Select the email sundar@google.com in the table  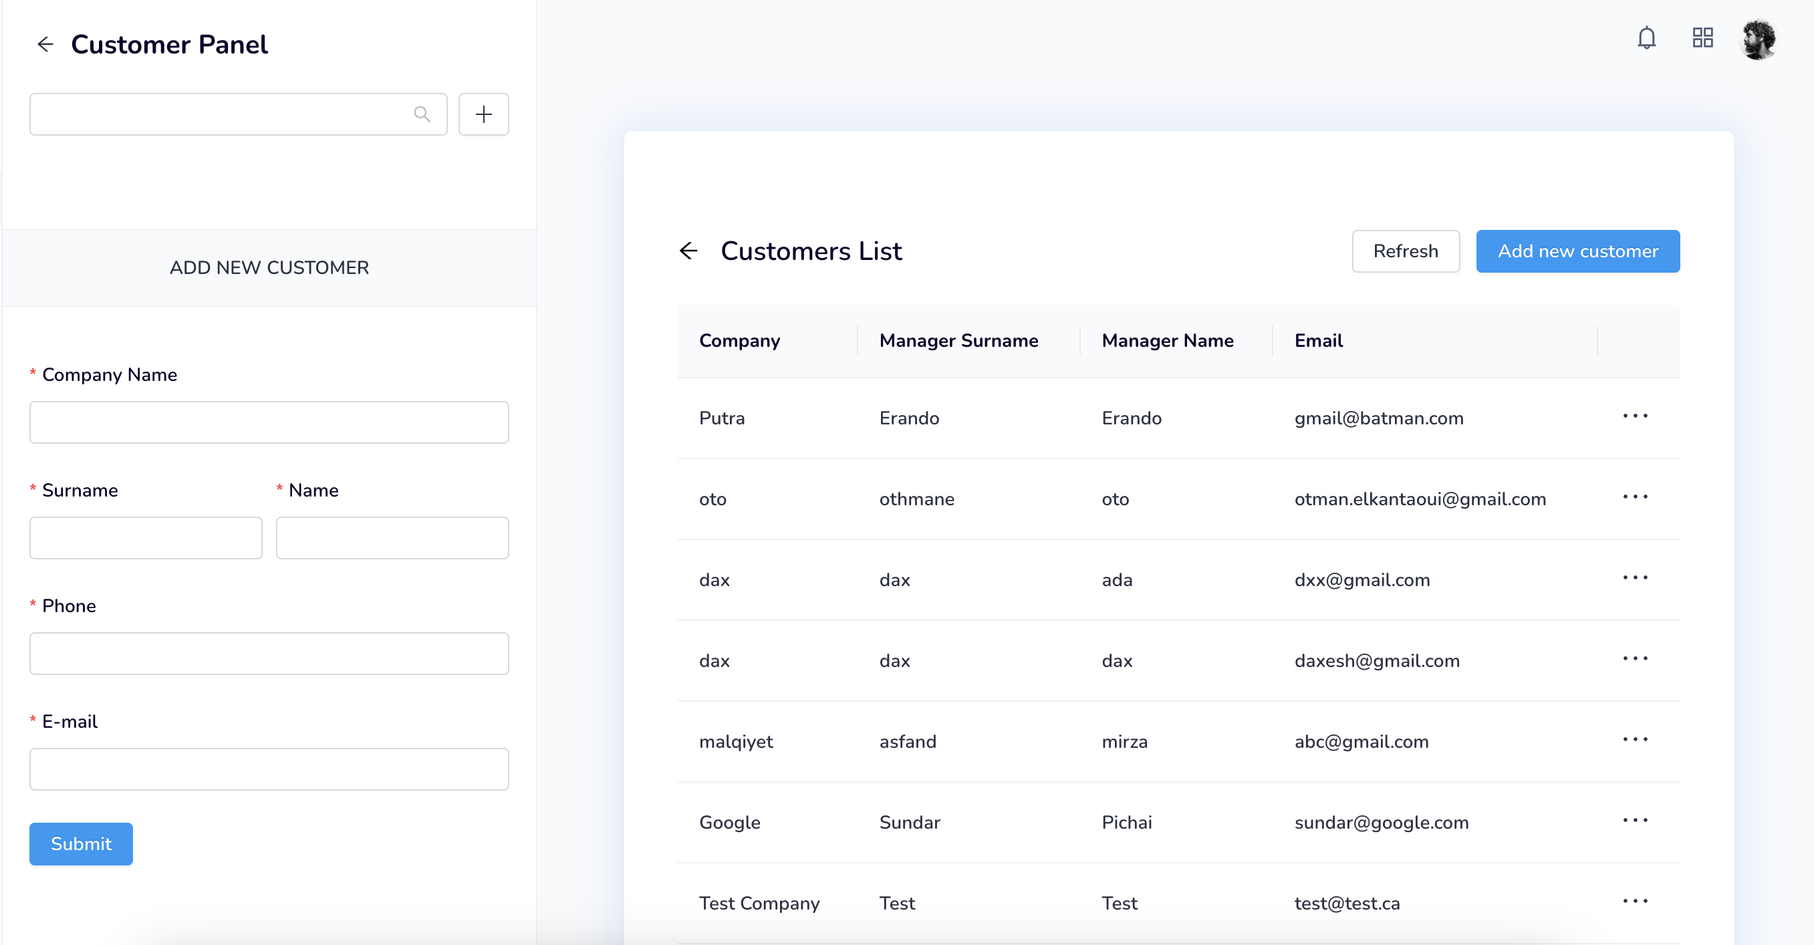click(1382, 822)
